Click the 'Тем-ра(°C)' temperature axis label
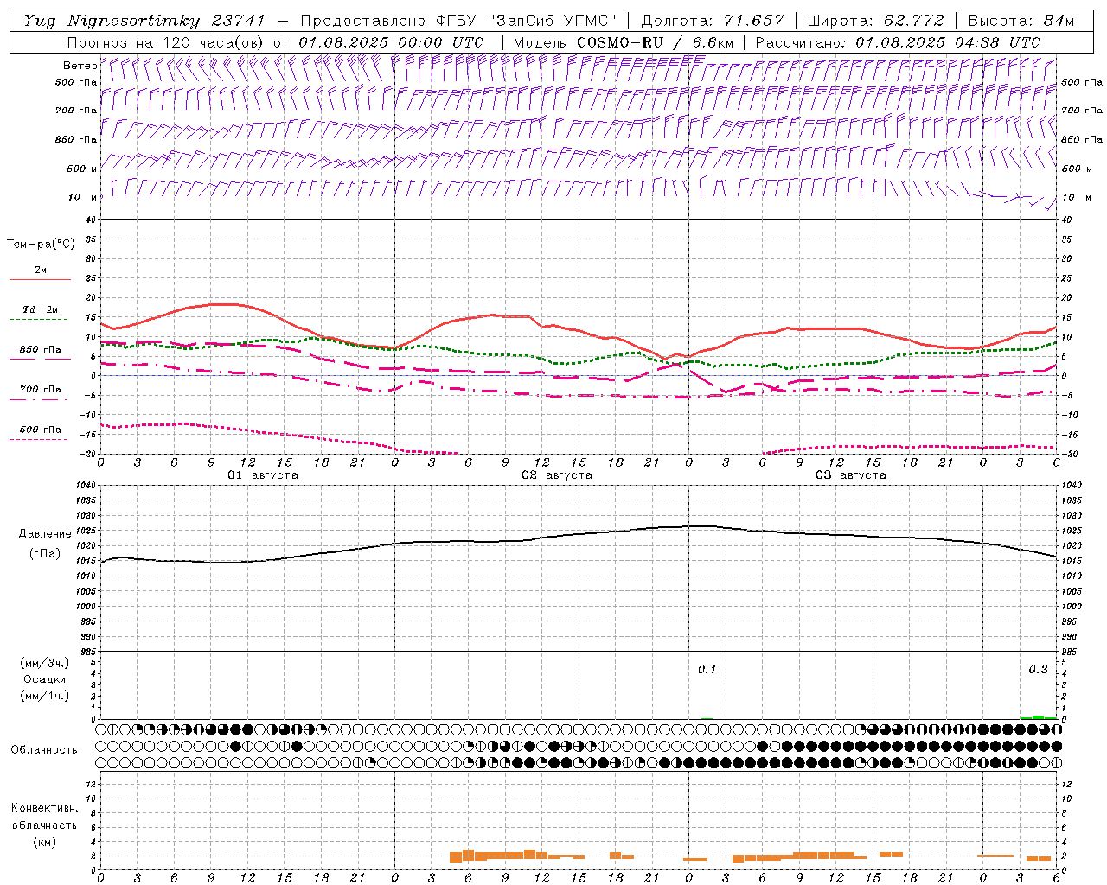 (x=41, y=245)
